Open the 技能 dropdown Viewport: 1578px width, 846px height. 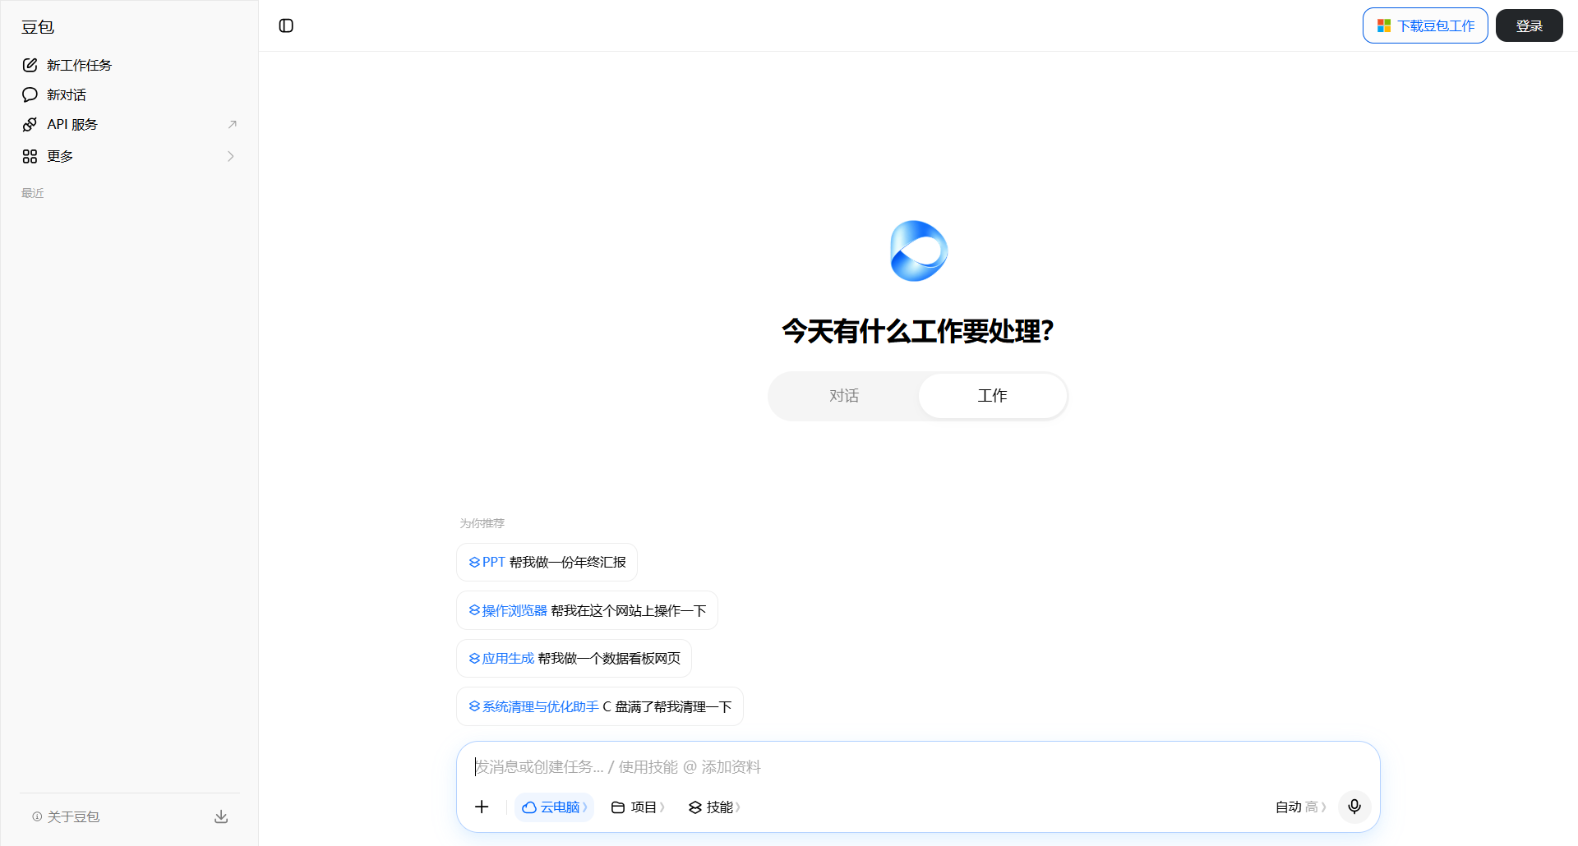(714, 807)
